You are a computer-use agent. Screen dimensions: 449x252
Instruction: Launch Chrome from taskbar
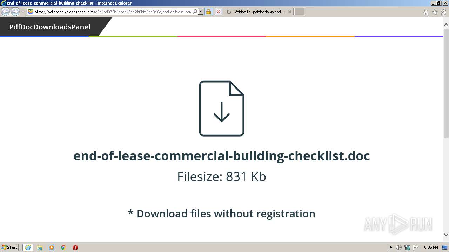(63, 247)
